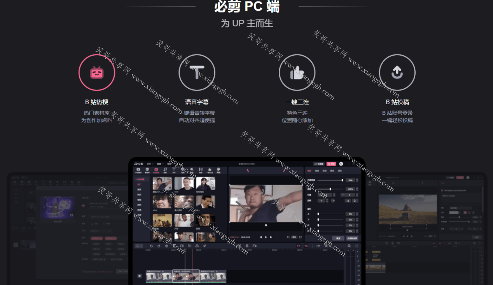Select the 热门 meme category
Viewport: 493px width, 285px height.
[x=139, y=184]
